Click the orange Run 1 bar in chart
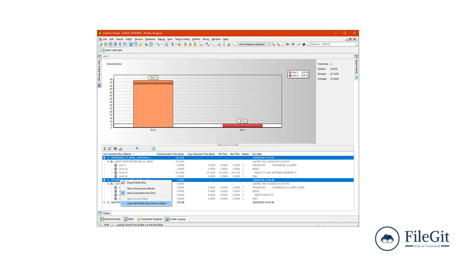Image resolution: width=456 pixels, height=256 pixels. (x=153, y=104)
